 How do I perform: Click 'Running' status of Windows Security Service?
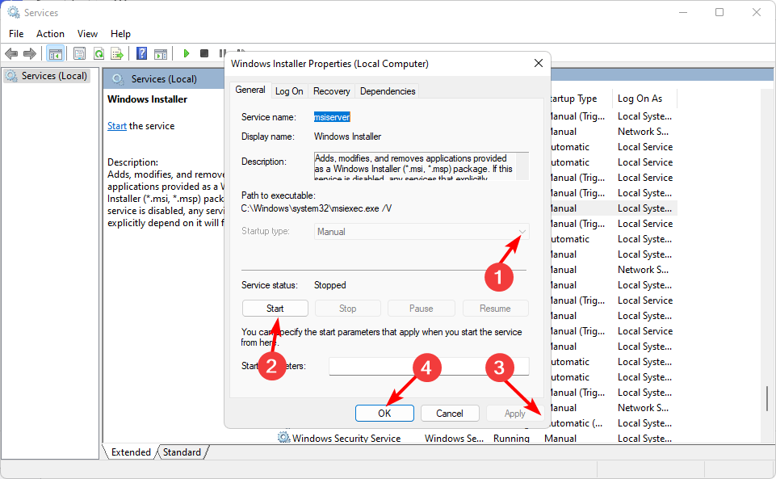pyautogui.click(x=511, y=438)
